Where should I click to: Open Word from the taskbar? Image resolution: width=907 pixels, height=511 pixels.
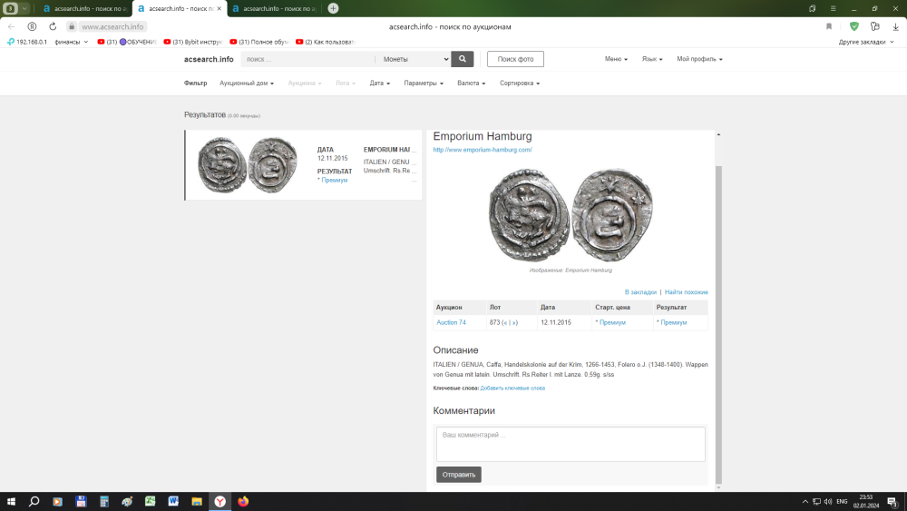pos(172,501)
